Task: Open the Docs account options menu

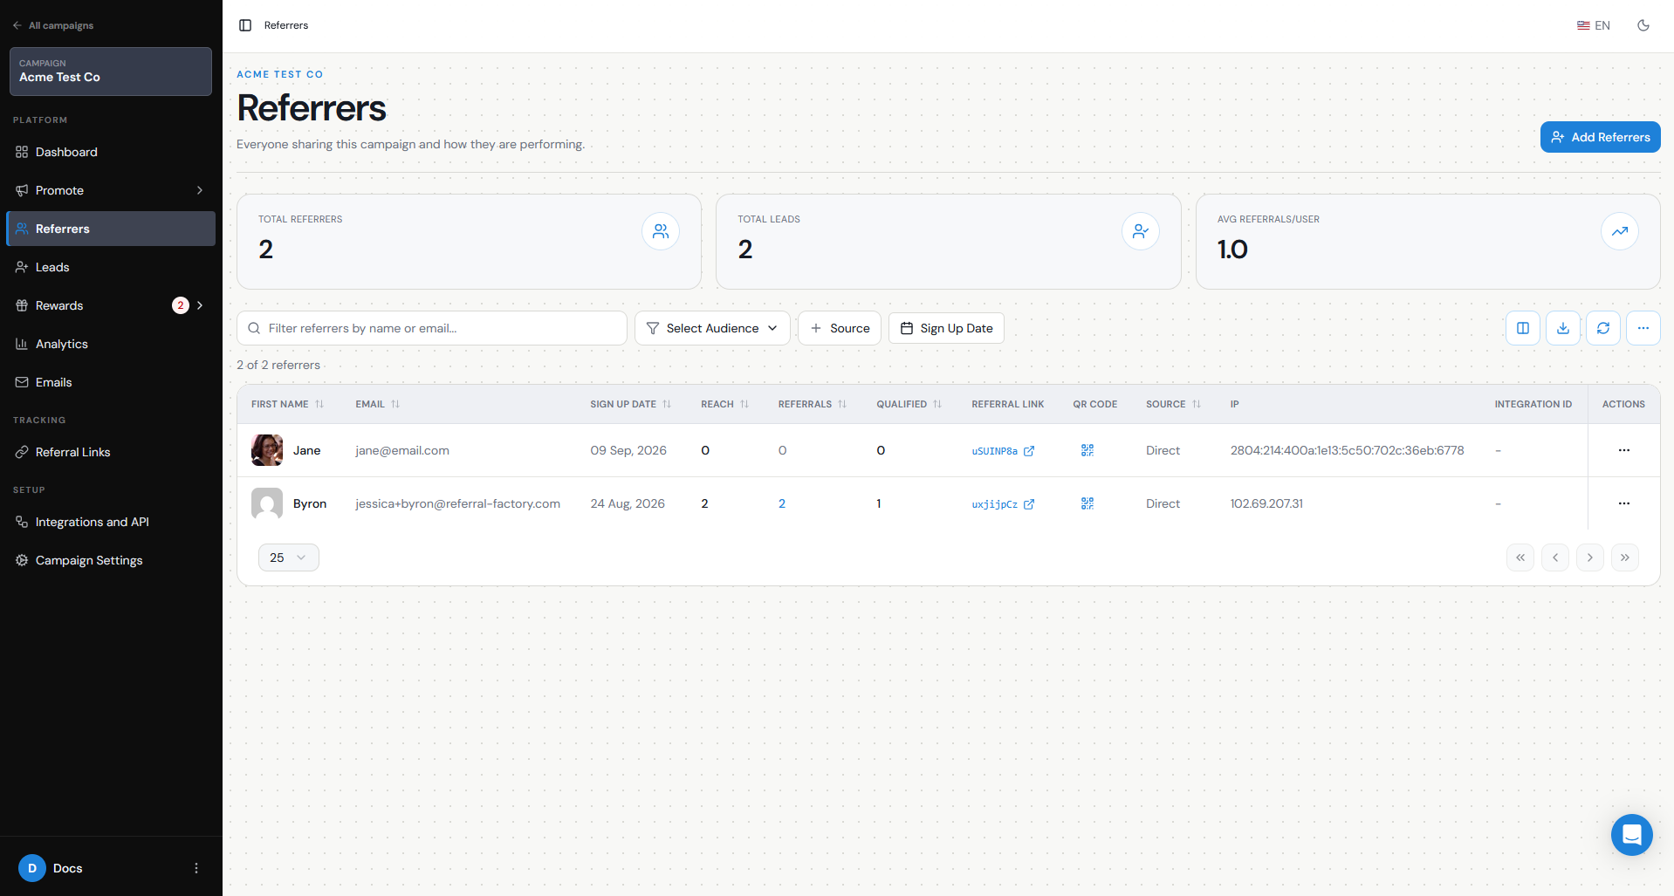Action: click(196, 868)
